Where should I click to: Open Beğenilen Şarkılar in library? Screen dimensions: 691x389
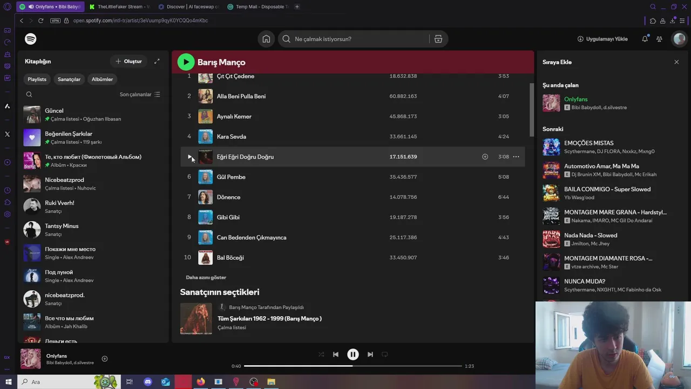tap(93, 138)
